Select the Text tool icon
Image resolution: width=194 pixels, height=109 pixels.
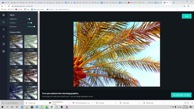(4, 37)
